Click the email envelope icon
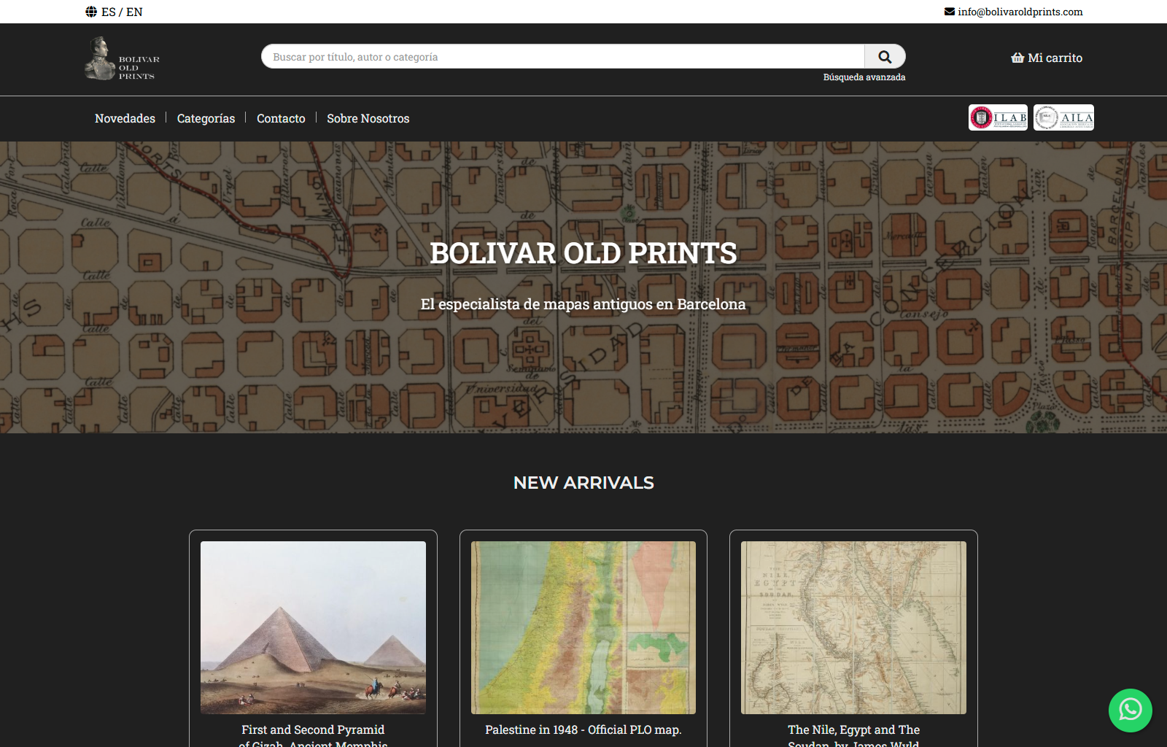The image size is (1167, 747). [949, 12]
